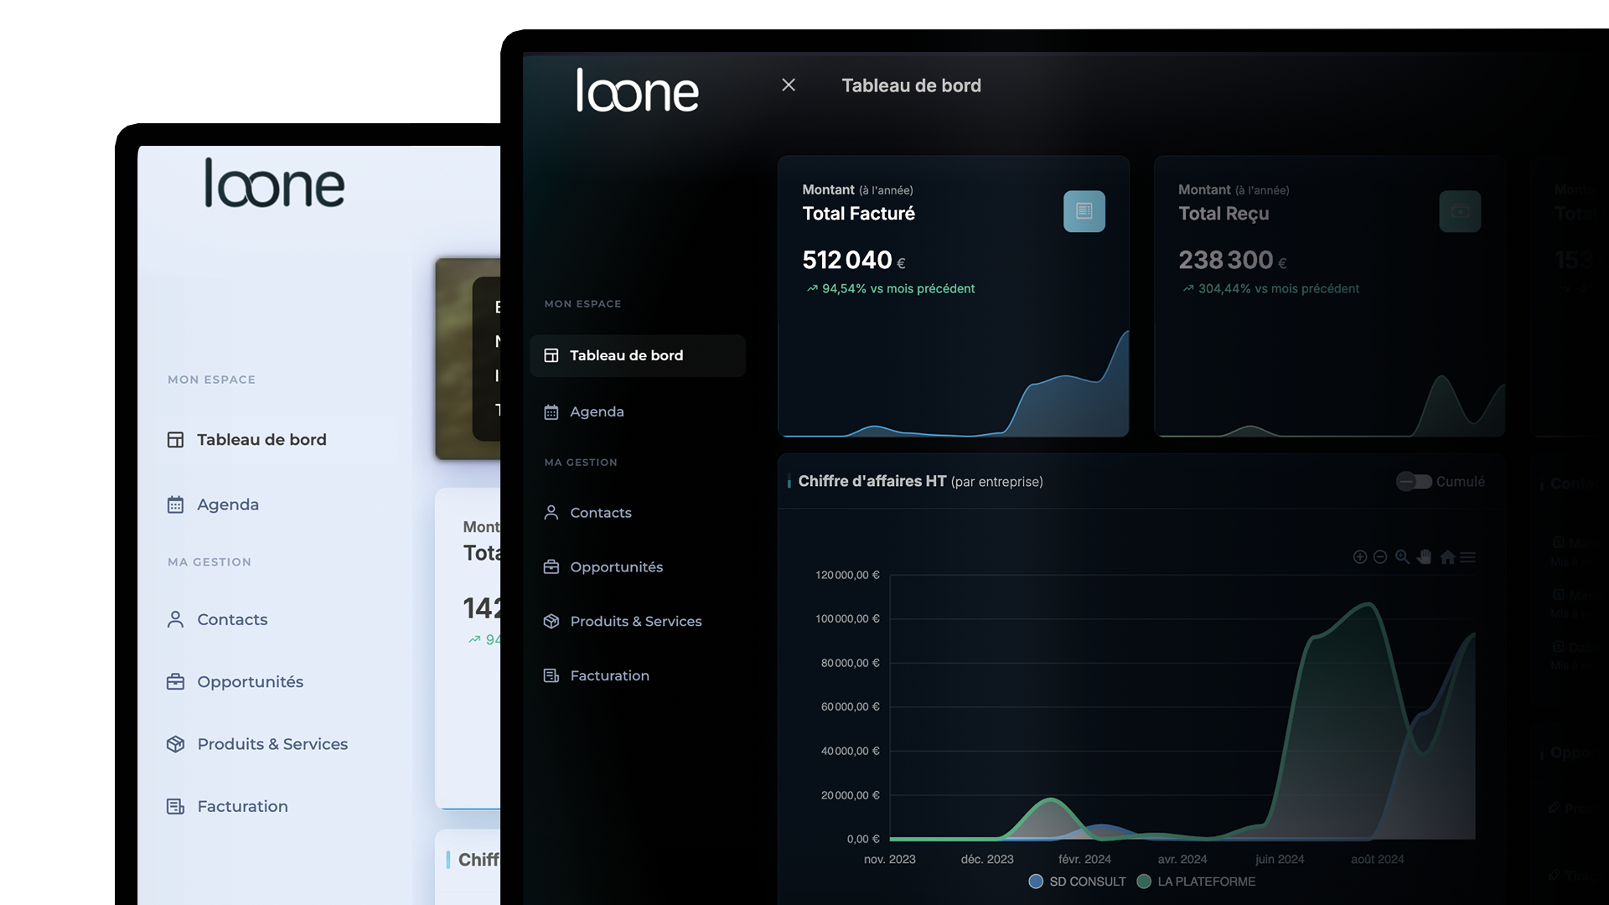Click the box icon beside dark Produits & Services

pos(551,621)
